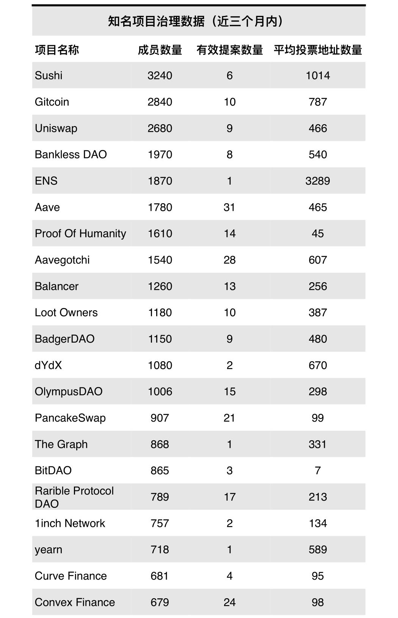
Task: Select the Loot Owners project name
Action: tap(66, 313)
